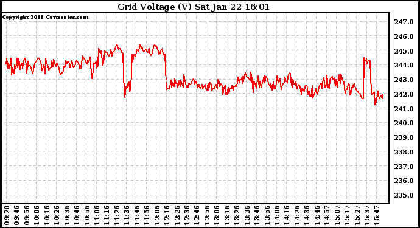Pick the 242.0 voltage axis label
This screenshot has width=420, height=228.
[404, 94]
